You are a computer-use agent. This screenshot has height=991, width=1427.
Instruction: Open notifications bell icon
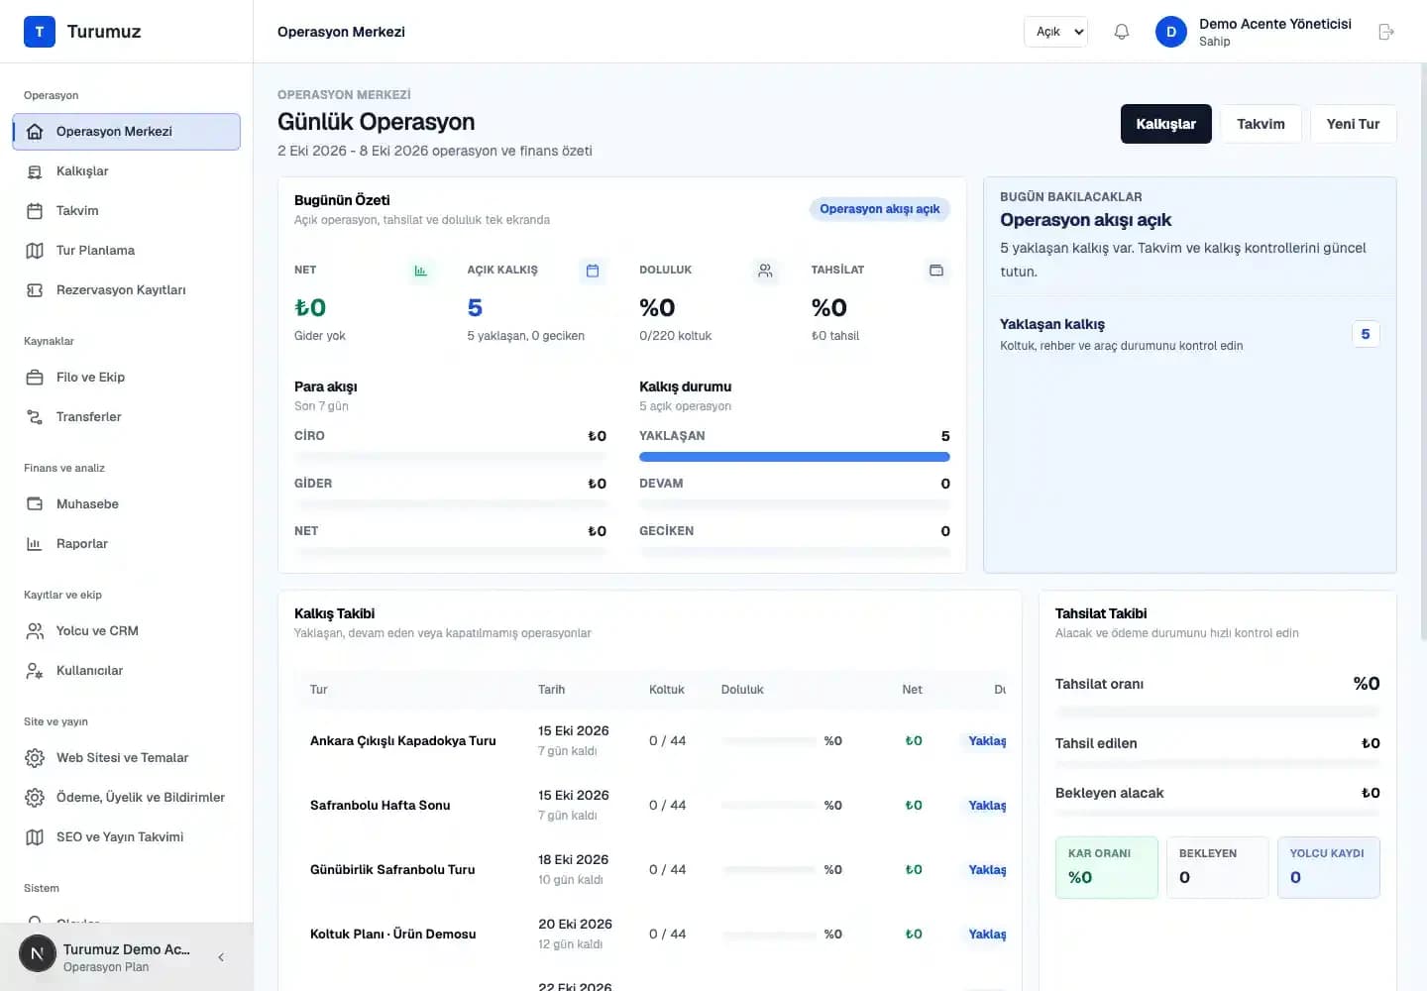tap(1122, 32)
